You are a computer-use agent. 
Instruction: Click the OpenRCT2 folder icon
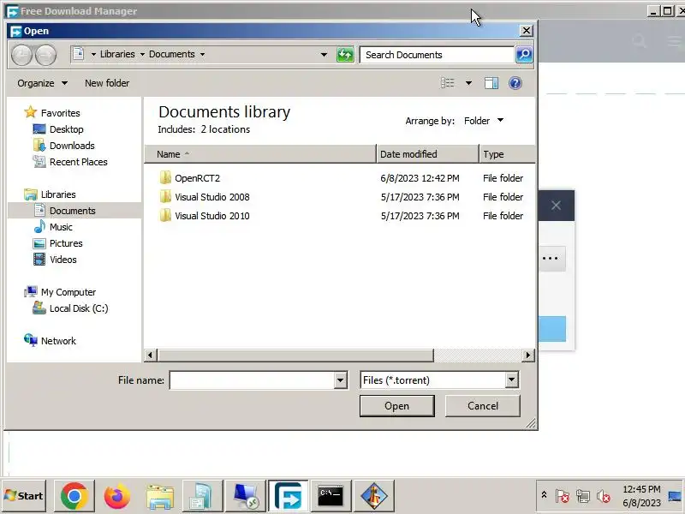coord(165,178)
